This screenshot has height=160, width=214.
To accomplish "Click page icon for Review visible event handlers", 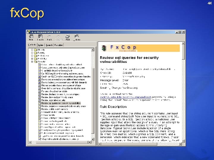I will tap(40, 109).
